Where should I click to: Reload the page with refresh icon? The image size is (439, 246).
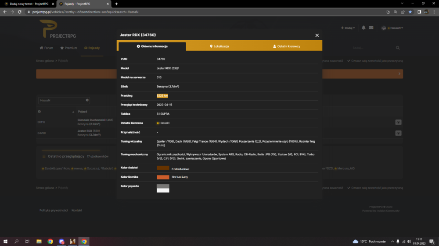point(20,12)
